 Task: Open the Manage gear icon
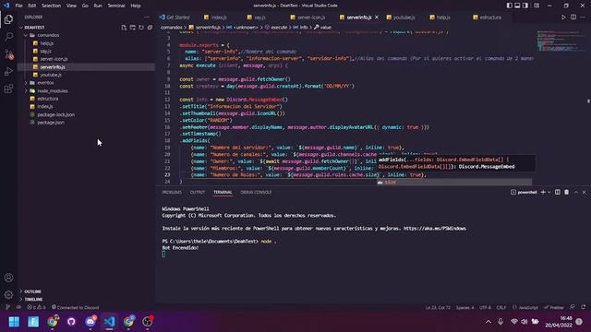pyautogui.click(x=8, y=295)
